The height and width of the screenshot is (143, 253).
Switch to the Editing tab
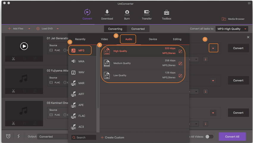click(177, 39)
